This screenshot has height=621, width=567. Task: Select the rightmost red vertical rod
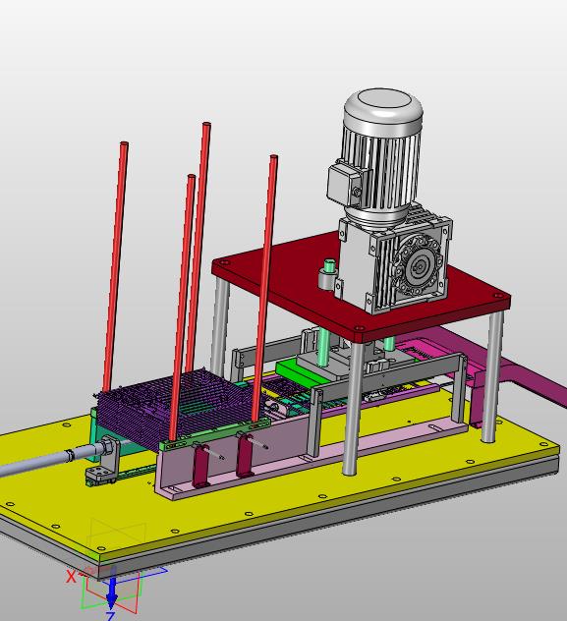[x=264, y=289]
